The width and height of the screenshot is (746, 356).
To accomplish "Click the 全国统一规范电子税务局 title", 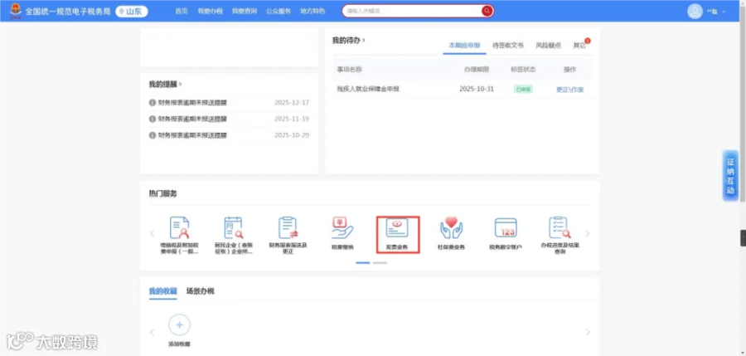I will click(x=68, y=12).
